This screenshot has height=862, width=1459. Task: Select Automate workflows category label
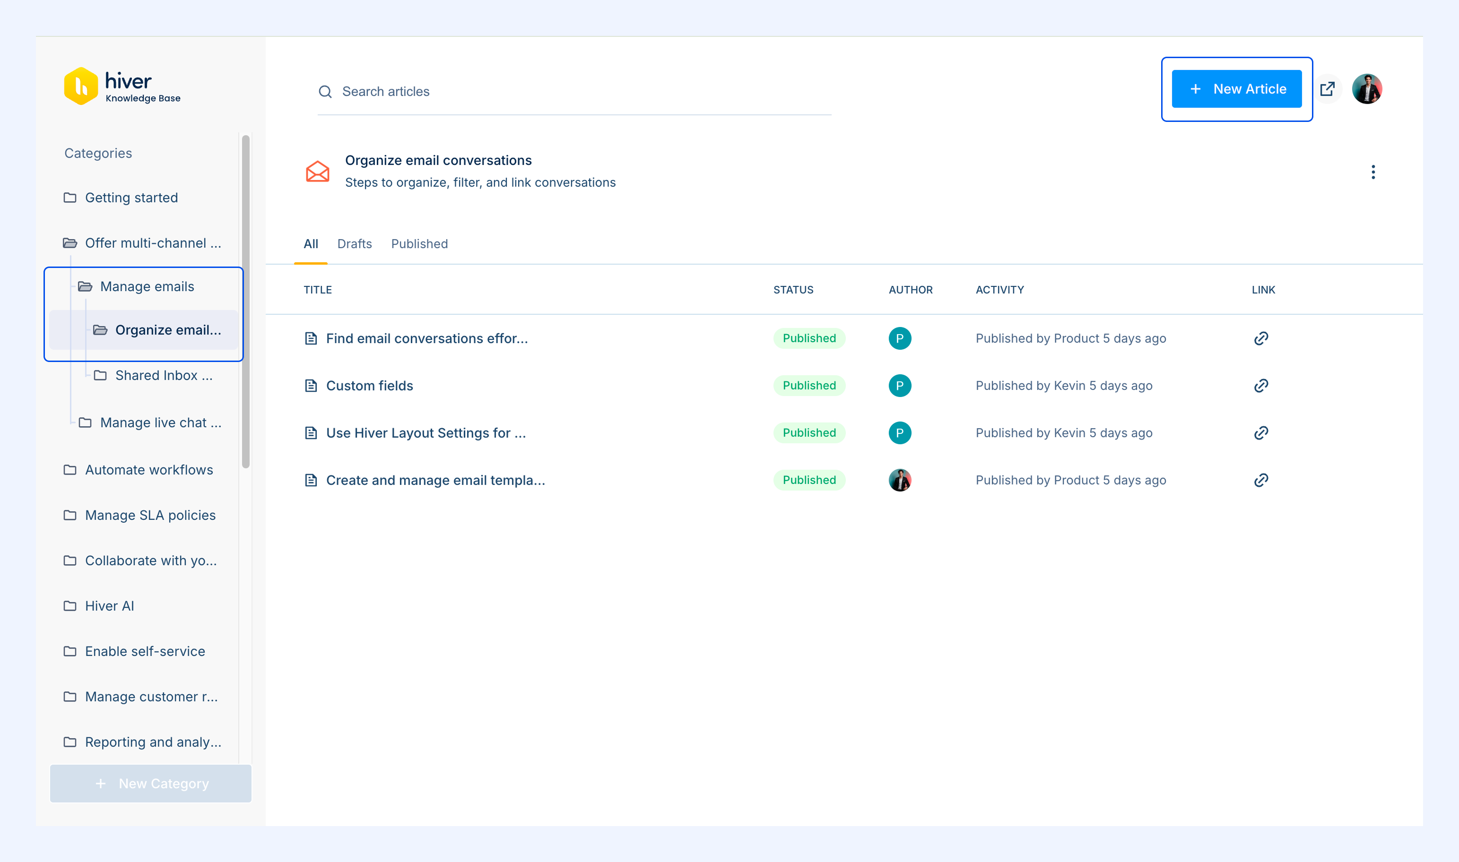(149, 470)
